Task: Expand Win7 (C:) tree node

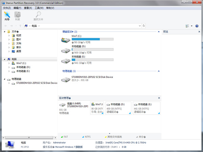Action: (9, 63)
